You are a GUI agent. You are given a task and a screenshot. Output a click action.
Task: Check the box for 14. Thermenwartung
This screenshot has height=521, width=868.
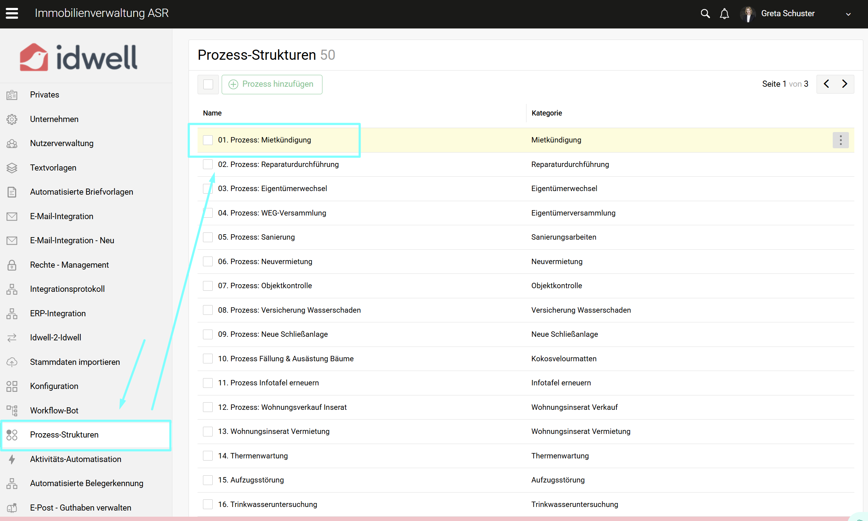(x=208, y=456)
